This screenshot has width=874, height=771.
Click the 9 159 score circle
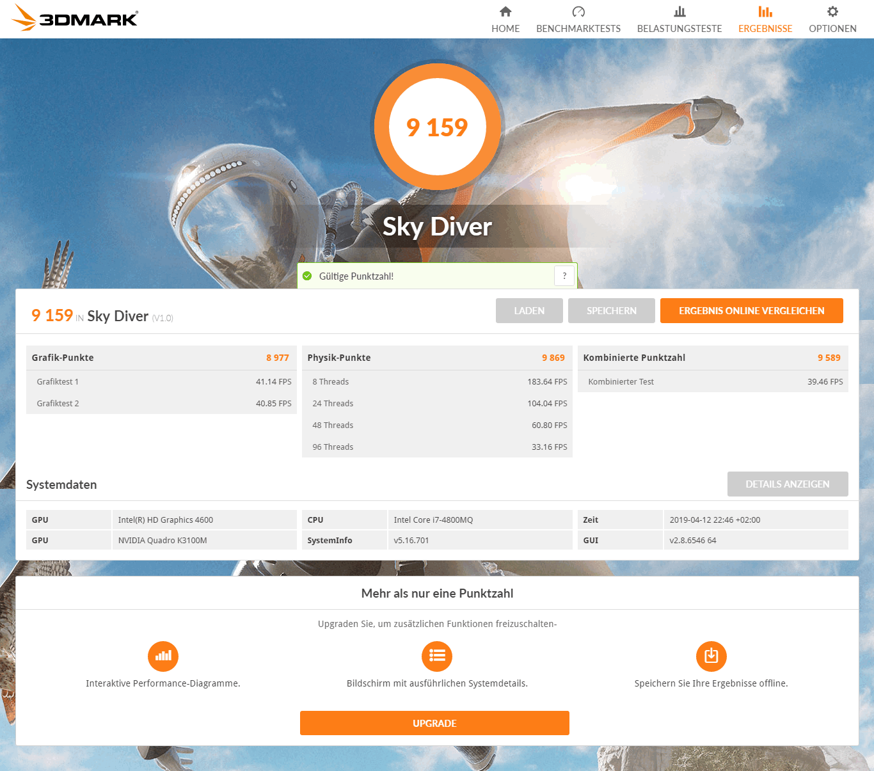tap(438, 127)
